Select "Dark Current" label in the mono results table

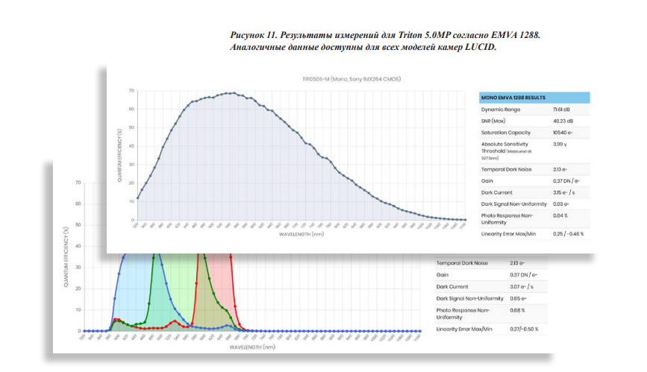pos(497,192)
